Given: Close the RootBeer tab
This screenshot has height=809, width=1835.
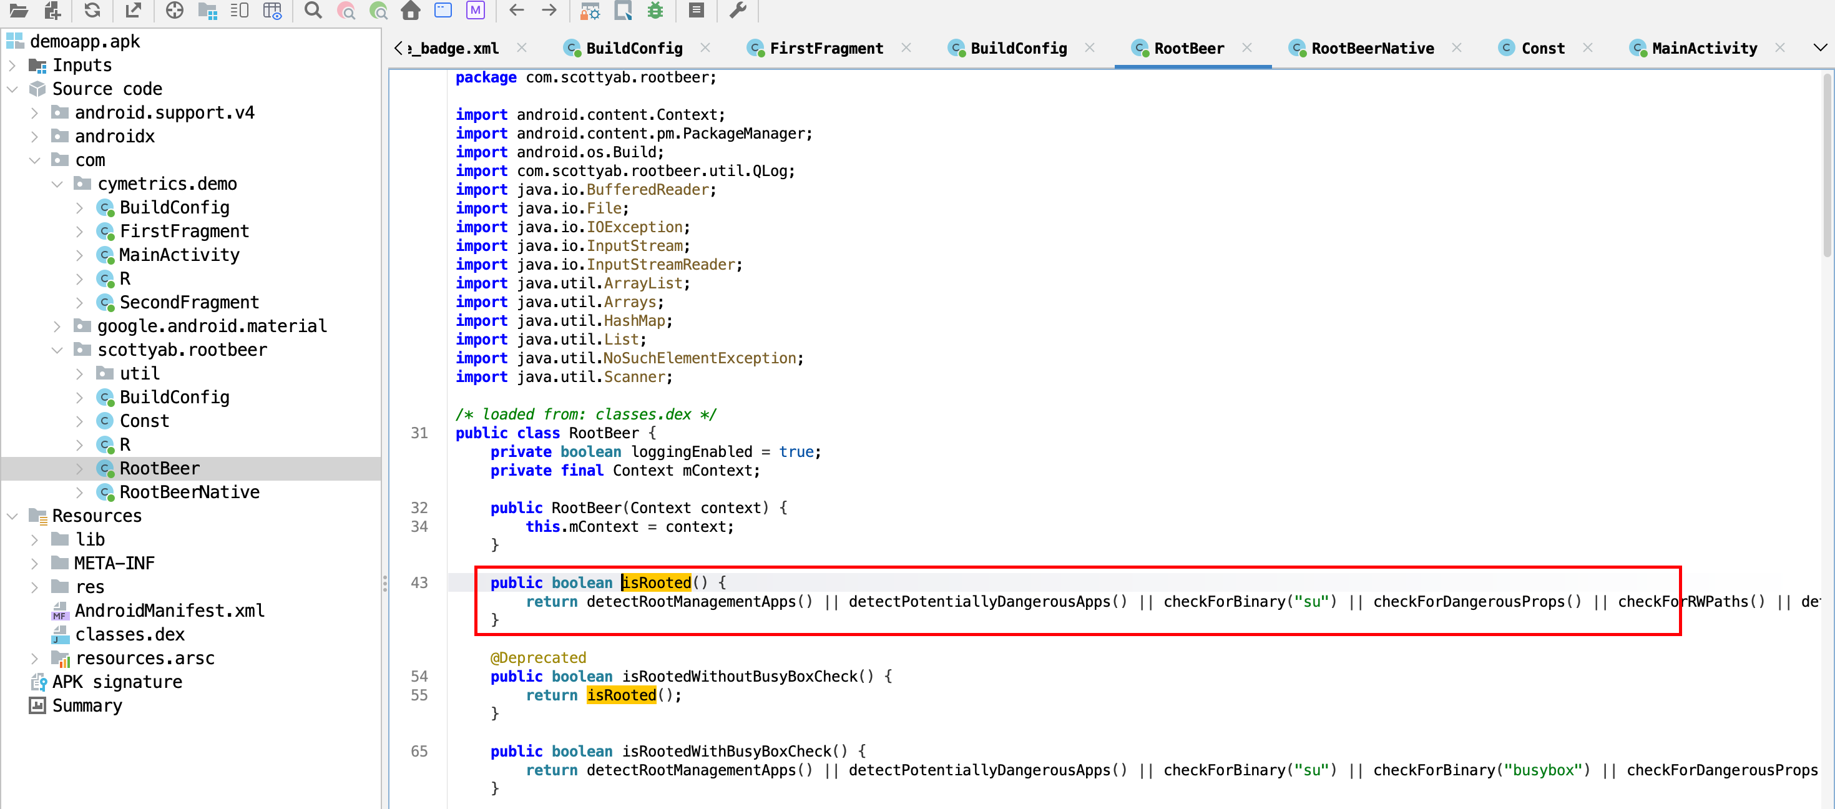Looking at the screenshot, I should tap(1246, 47).
